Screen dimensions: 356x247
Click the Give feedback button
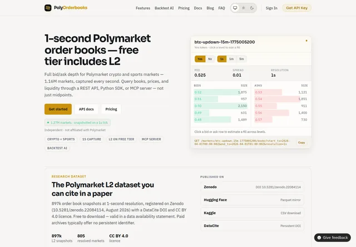[x=333, y=238]
